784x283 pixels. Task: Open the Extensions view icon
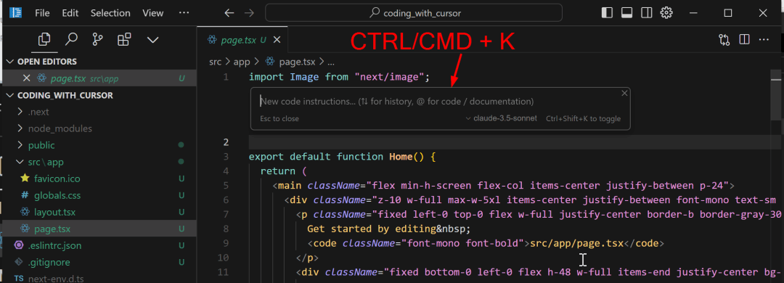(x=124, y=39)
